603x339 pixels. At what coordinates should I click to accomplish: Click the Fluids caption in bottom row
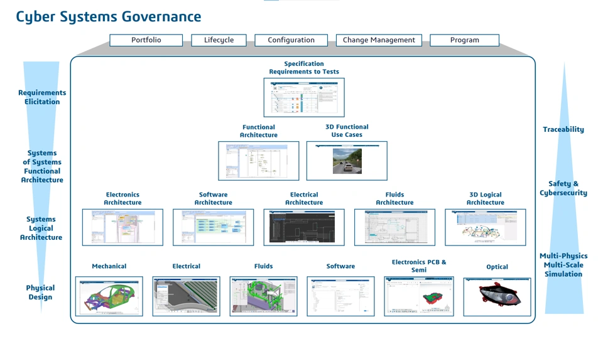click(x=263, y=266)
